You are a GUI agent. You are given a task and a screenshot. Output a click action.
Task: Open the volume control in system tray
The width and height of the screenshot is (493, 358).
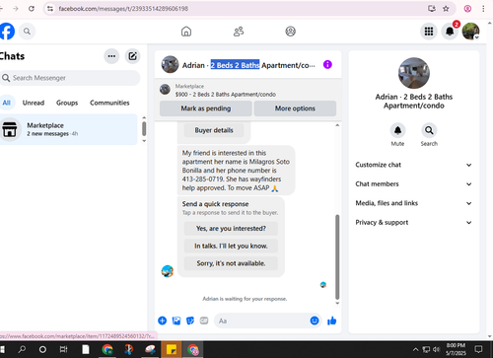tap(436, 349)
